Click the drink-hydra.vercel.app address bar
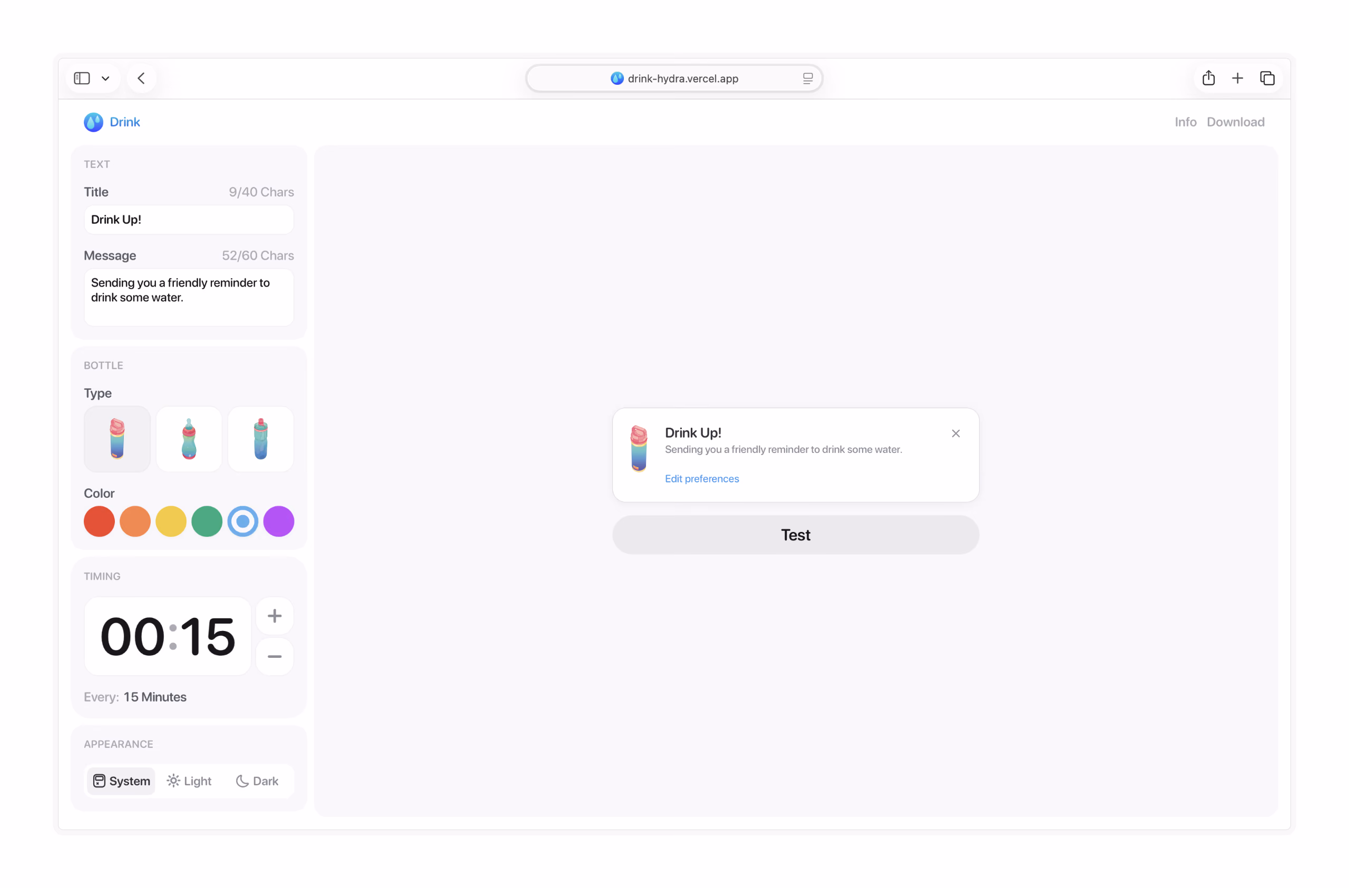 (674, 78)
